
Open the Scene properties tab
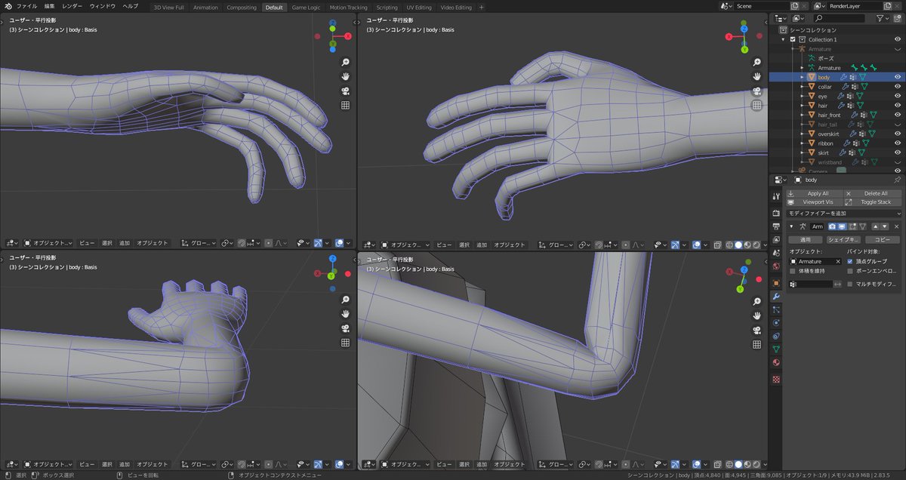coord(776,253)
